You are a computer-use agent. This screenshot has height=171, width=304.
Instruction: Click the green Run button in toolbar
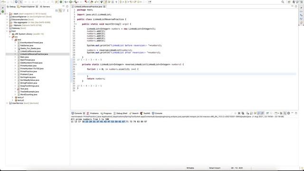pyautogui.click(x=71, y=2)
